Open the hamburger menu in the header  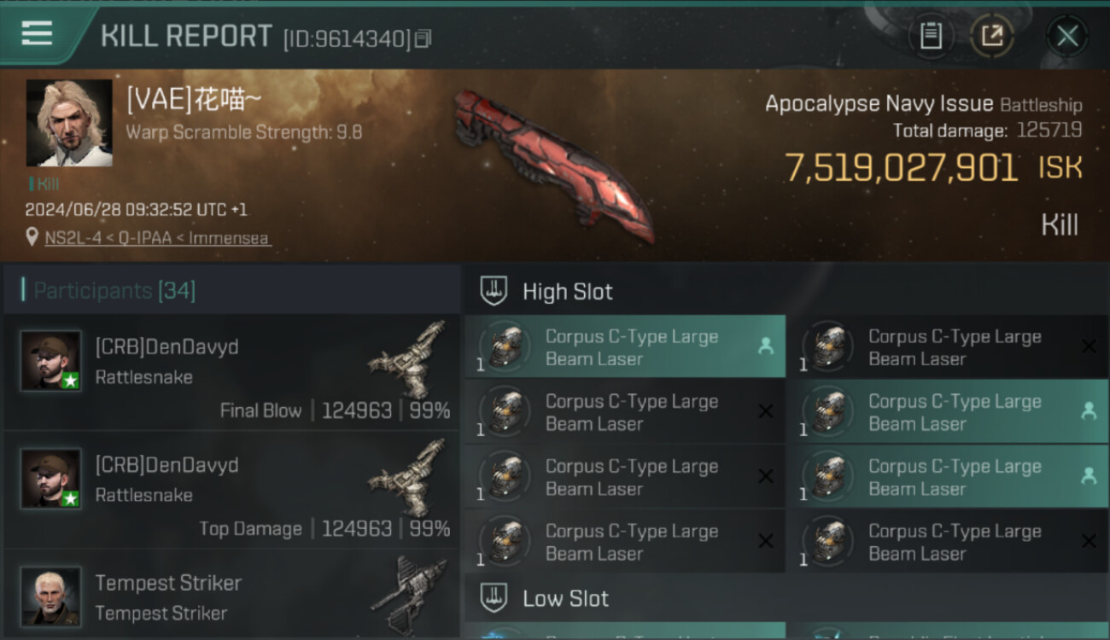(x=37, y=34)
